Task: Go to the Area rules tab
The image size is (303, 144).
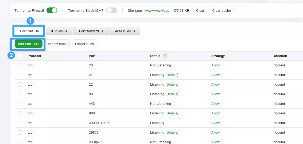Action: tap(125, 31)
